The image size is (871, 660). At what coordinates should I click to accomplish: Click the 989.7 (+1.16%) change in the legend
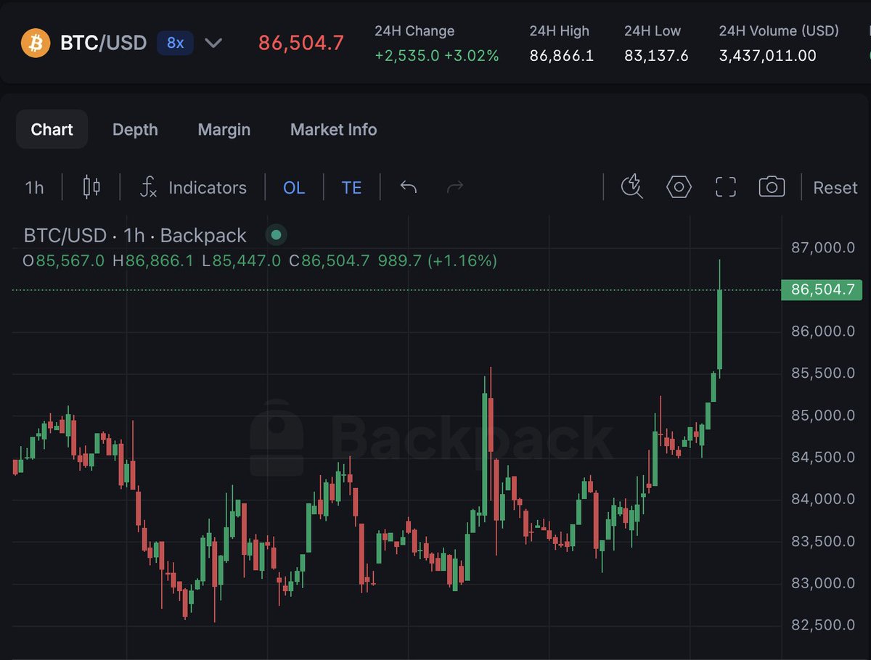tap(438, 260)
